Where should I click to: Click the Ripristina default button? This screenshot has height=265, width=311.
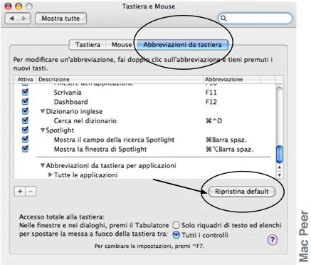pyautogui.click(x=242, y=192)
